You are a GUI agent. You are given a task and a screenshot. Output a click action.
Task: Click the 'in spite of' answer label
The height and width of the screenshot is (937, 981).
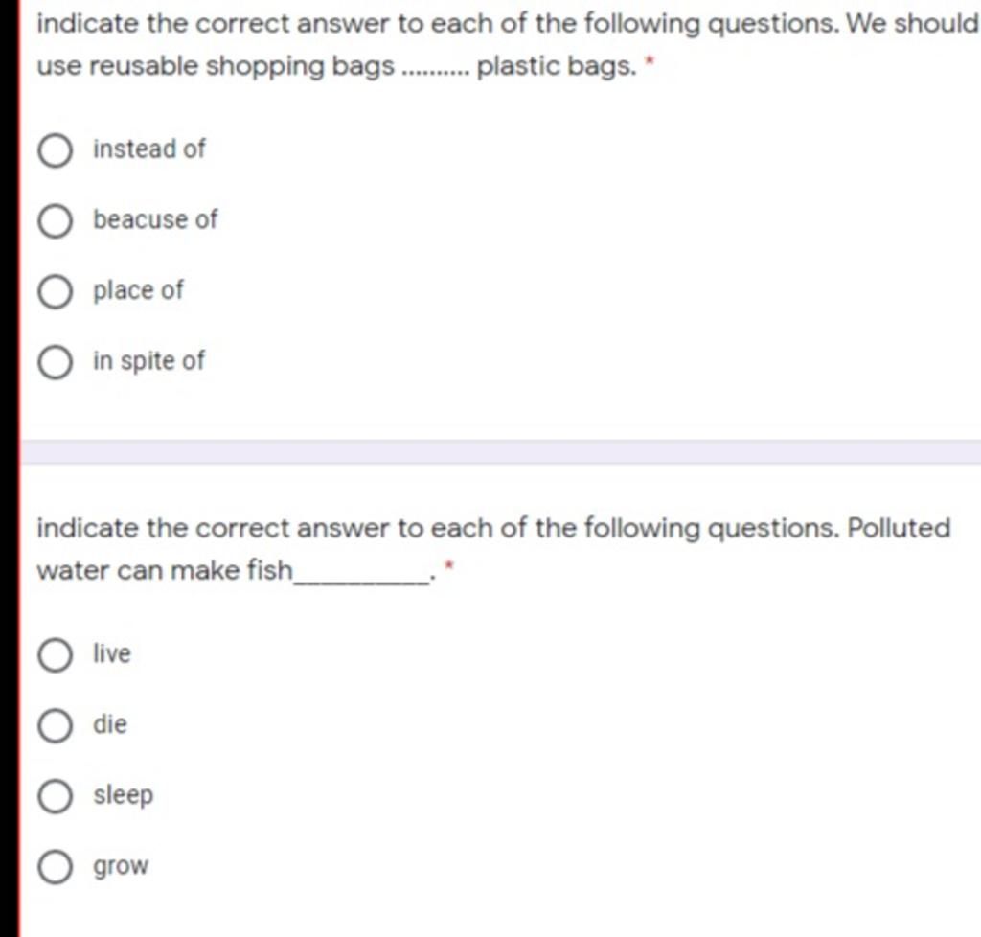148,361
